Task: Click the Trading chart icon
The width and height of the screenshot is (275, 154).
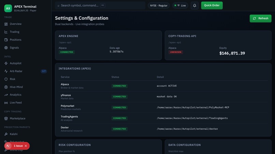Action: click(6, 32)
